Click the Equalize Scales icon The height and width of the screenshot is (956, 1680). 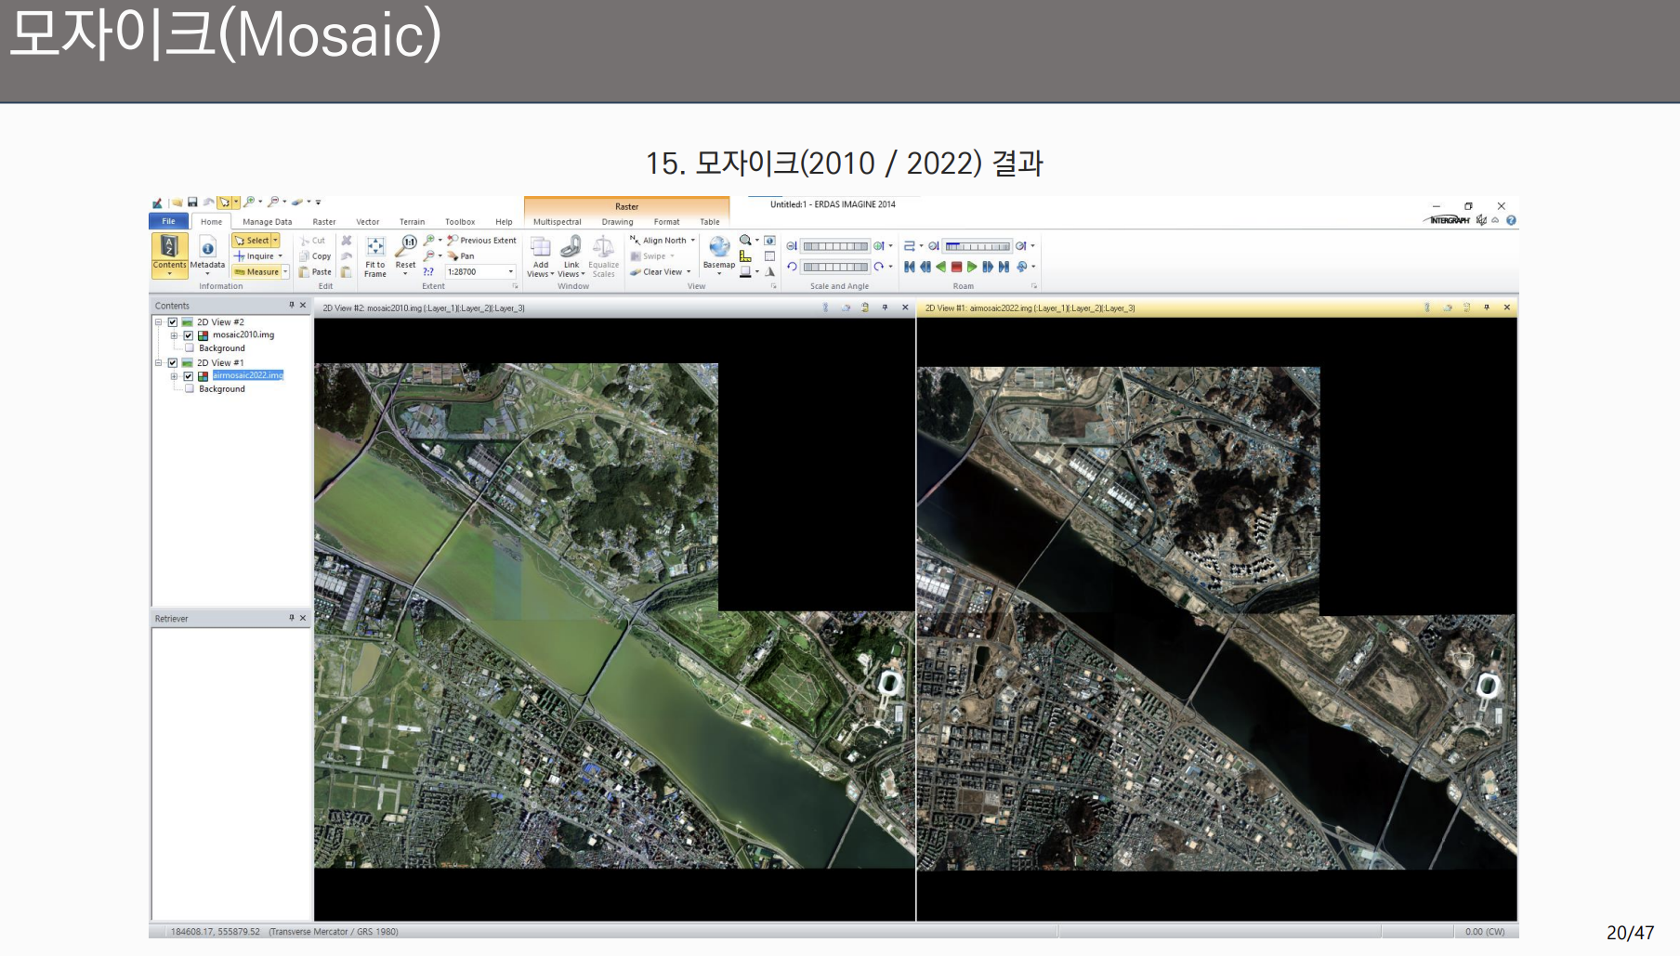[603, 246]
